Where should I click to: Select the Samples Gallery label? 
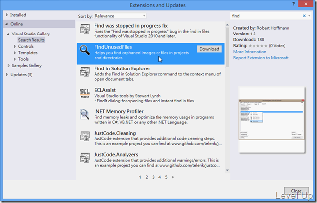(27, 65)
